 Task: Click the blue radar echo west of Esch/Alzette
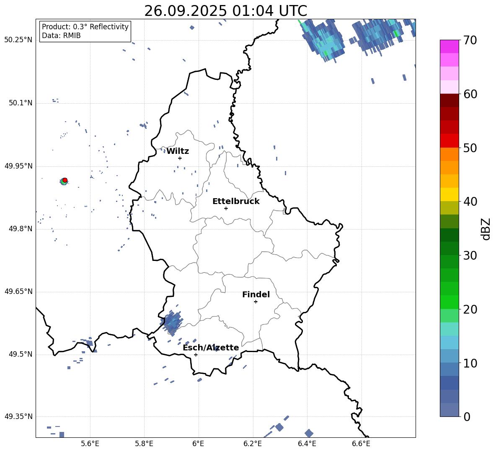coord(173,322)
